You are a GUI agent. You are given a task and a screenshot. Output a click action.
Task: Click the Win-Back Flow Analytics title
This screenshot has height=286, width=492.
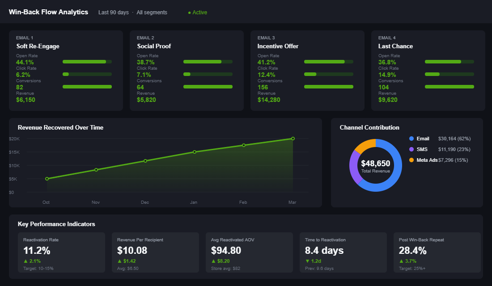pyautogui.click(x=49, y=12)
